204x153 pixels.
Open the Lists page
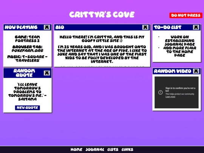click(113, 150)
